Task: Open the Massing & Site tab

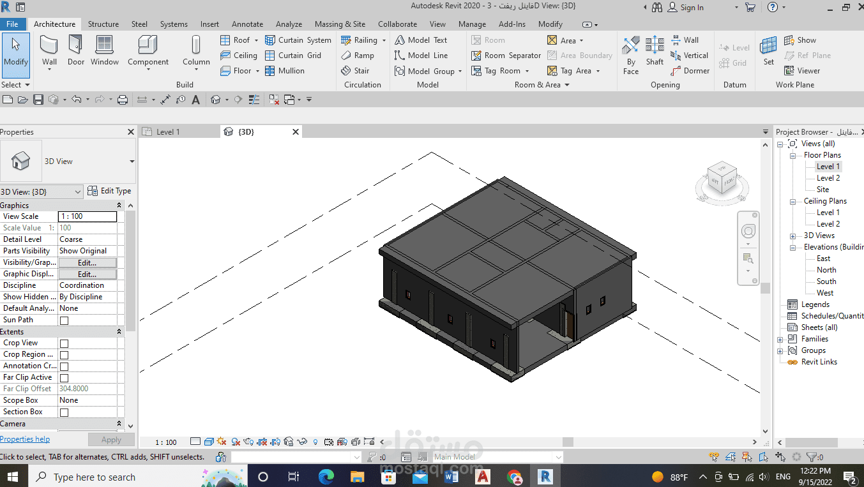Action: (x=340, y=24)
